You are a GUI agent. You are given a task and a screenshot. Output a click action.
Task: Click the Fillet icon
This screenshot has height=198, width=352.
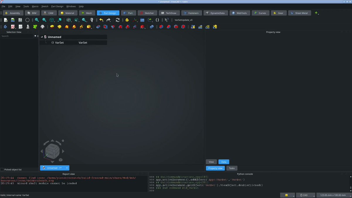coord(161,27)
